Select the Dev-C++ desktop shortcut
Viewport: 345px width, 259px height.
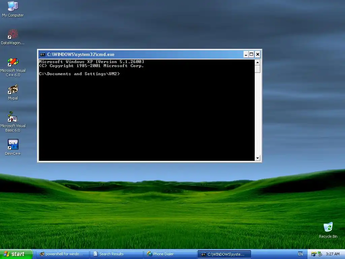click(x=13, y=147)
